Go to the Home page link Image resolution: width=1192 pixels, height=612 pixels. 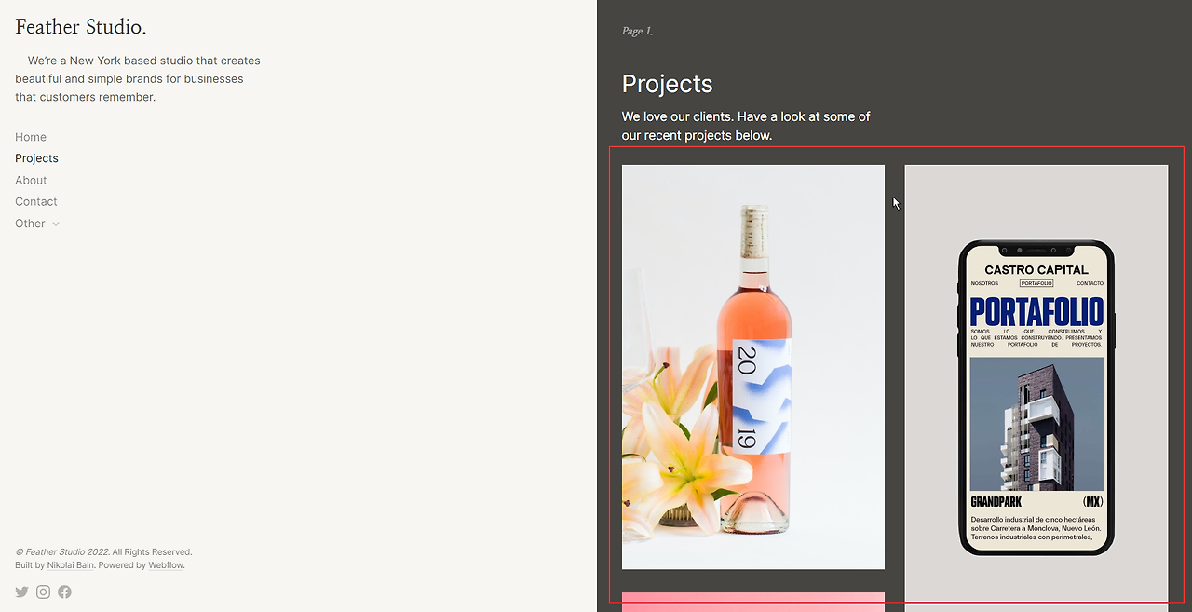(x=31, y=137)
